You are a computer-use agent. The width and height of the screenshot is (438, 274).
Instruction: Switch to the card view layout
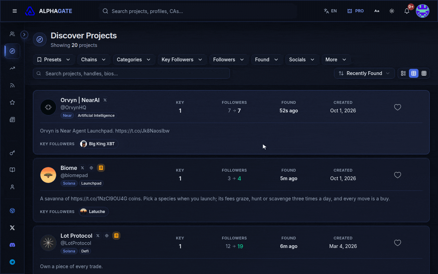tap(414, 73)
